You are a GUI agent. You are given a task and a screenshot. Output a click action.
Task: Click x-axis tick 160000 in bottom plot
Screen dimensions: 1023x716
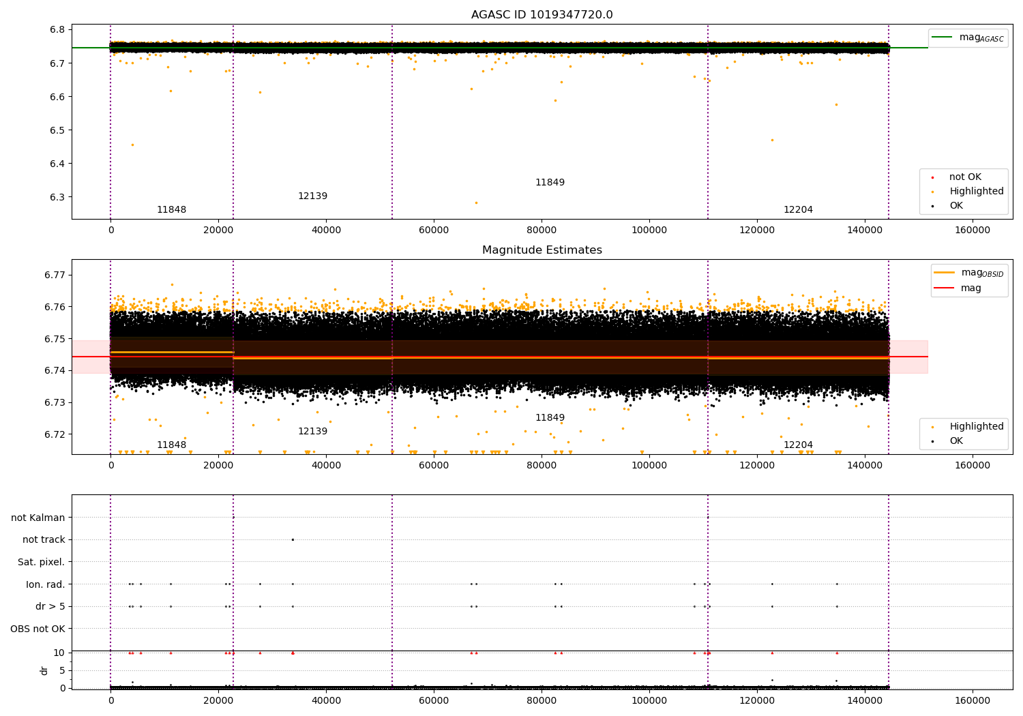[x=973, y=700]
